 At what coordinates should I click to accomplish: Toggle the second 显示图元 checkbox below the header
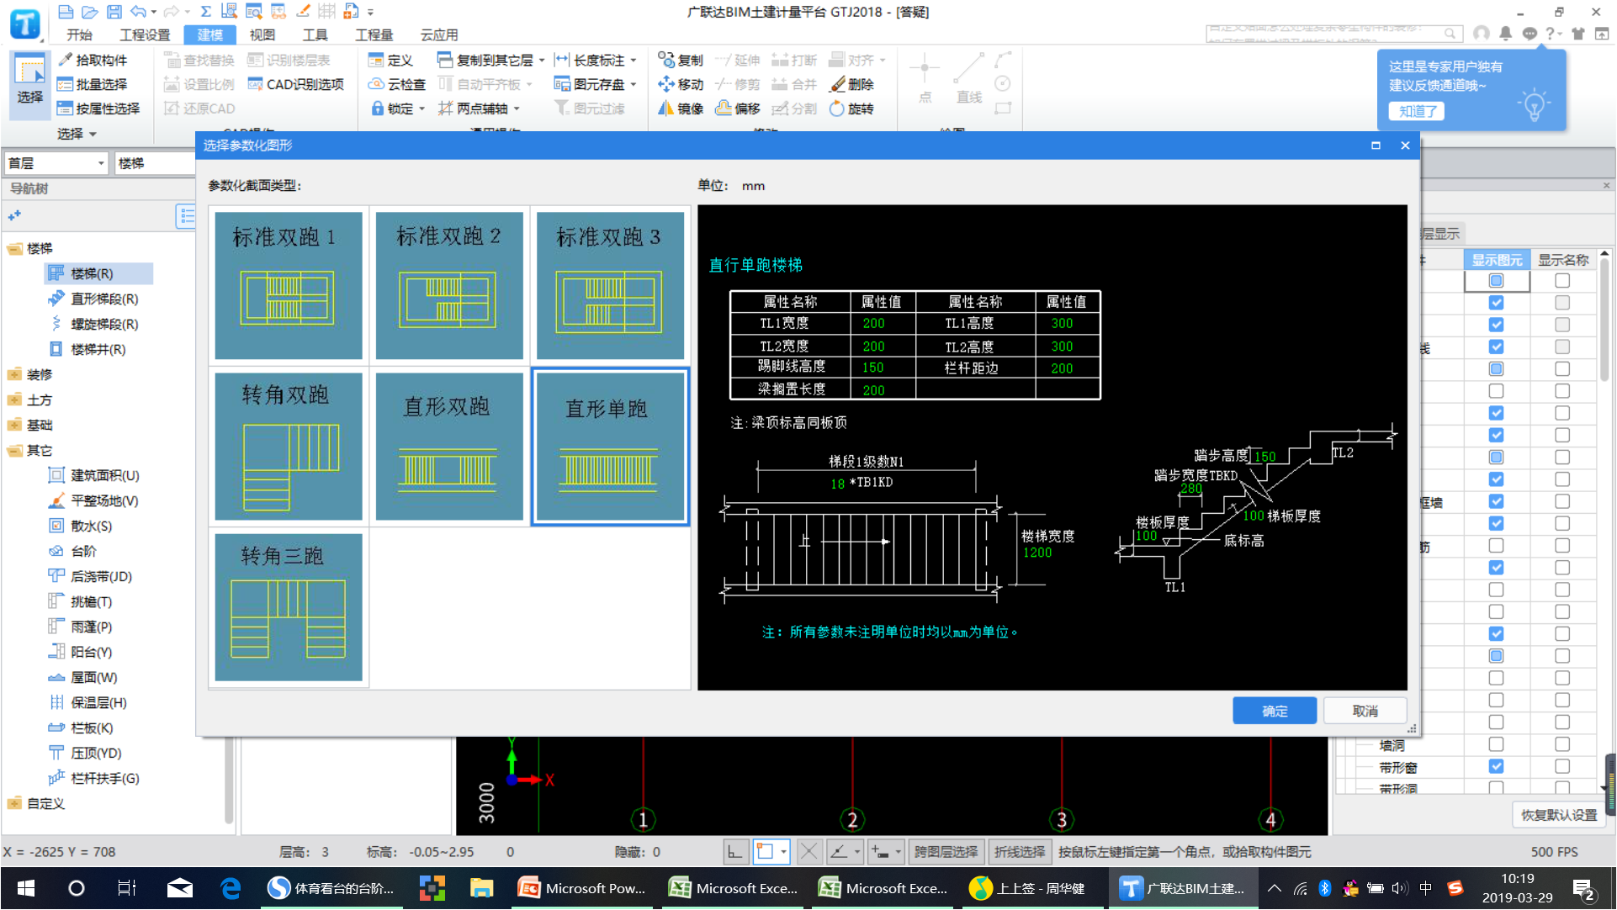(1496, 302)
